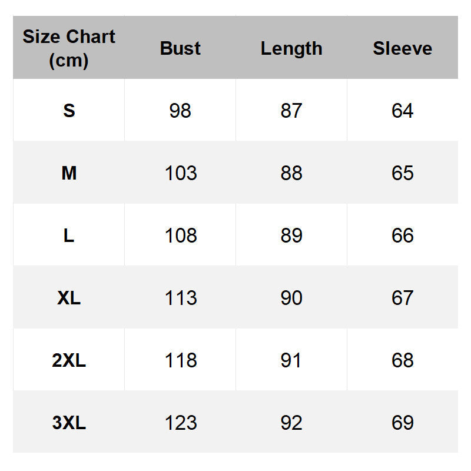The height and width of the screenshot is (471, 471).
Task: Click bust value 118 for size 2XL
Action: point(180,360)
